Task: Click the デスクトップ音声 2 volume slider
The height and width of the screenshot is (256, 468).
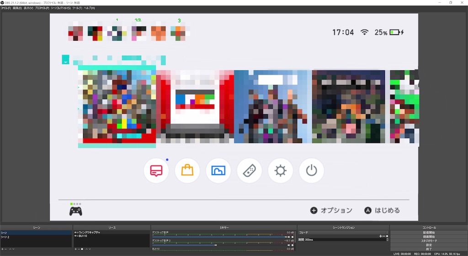Action: (219, 245)
